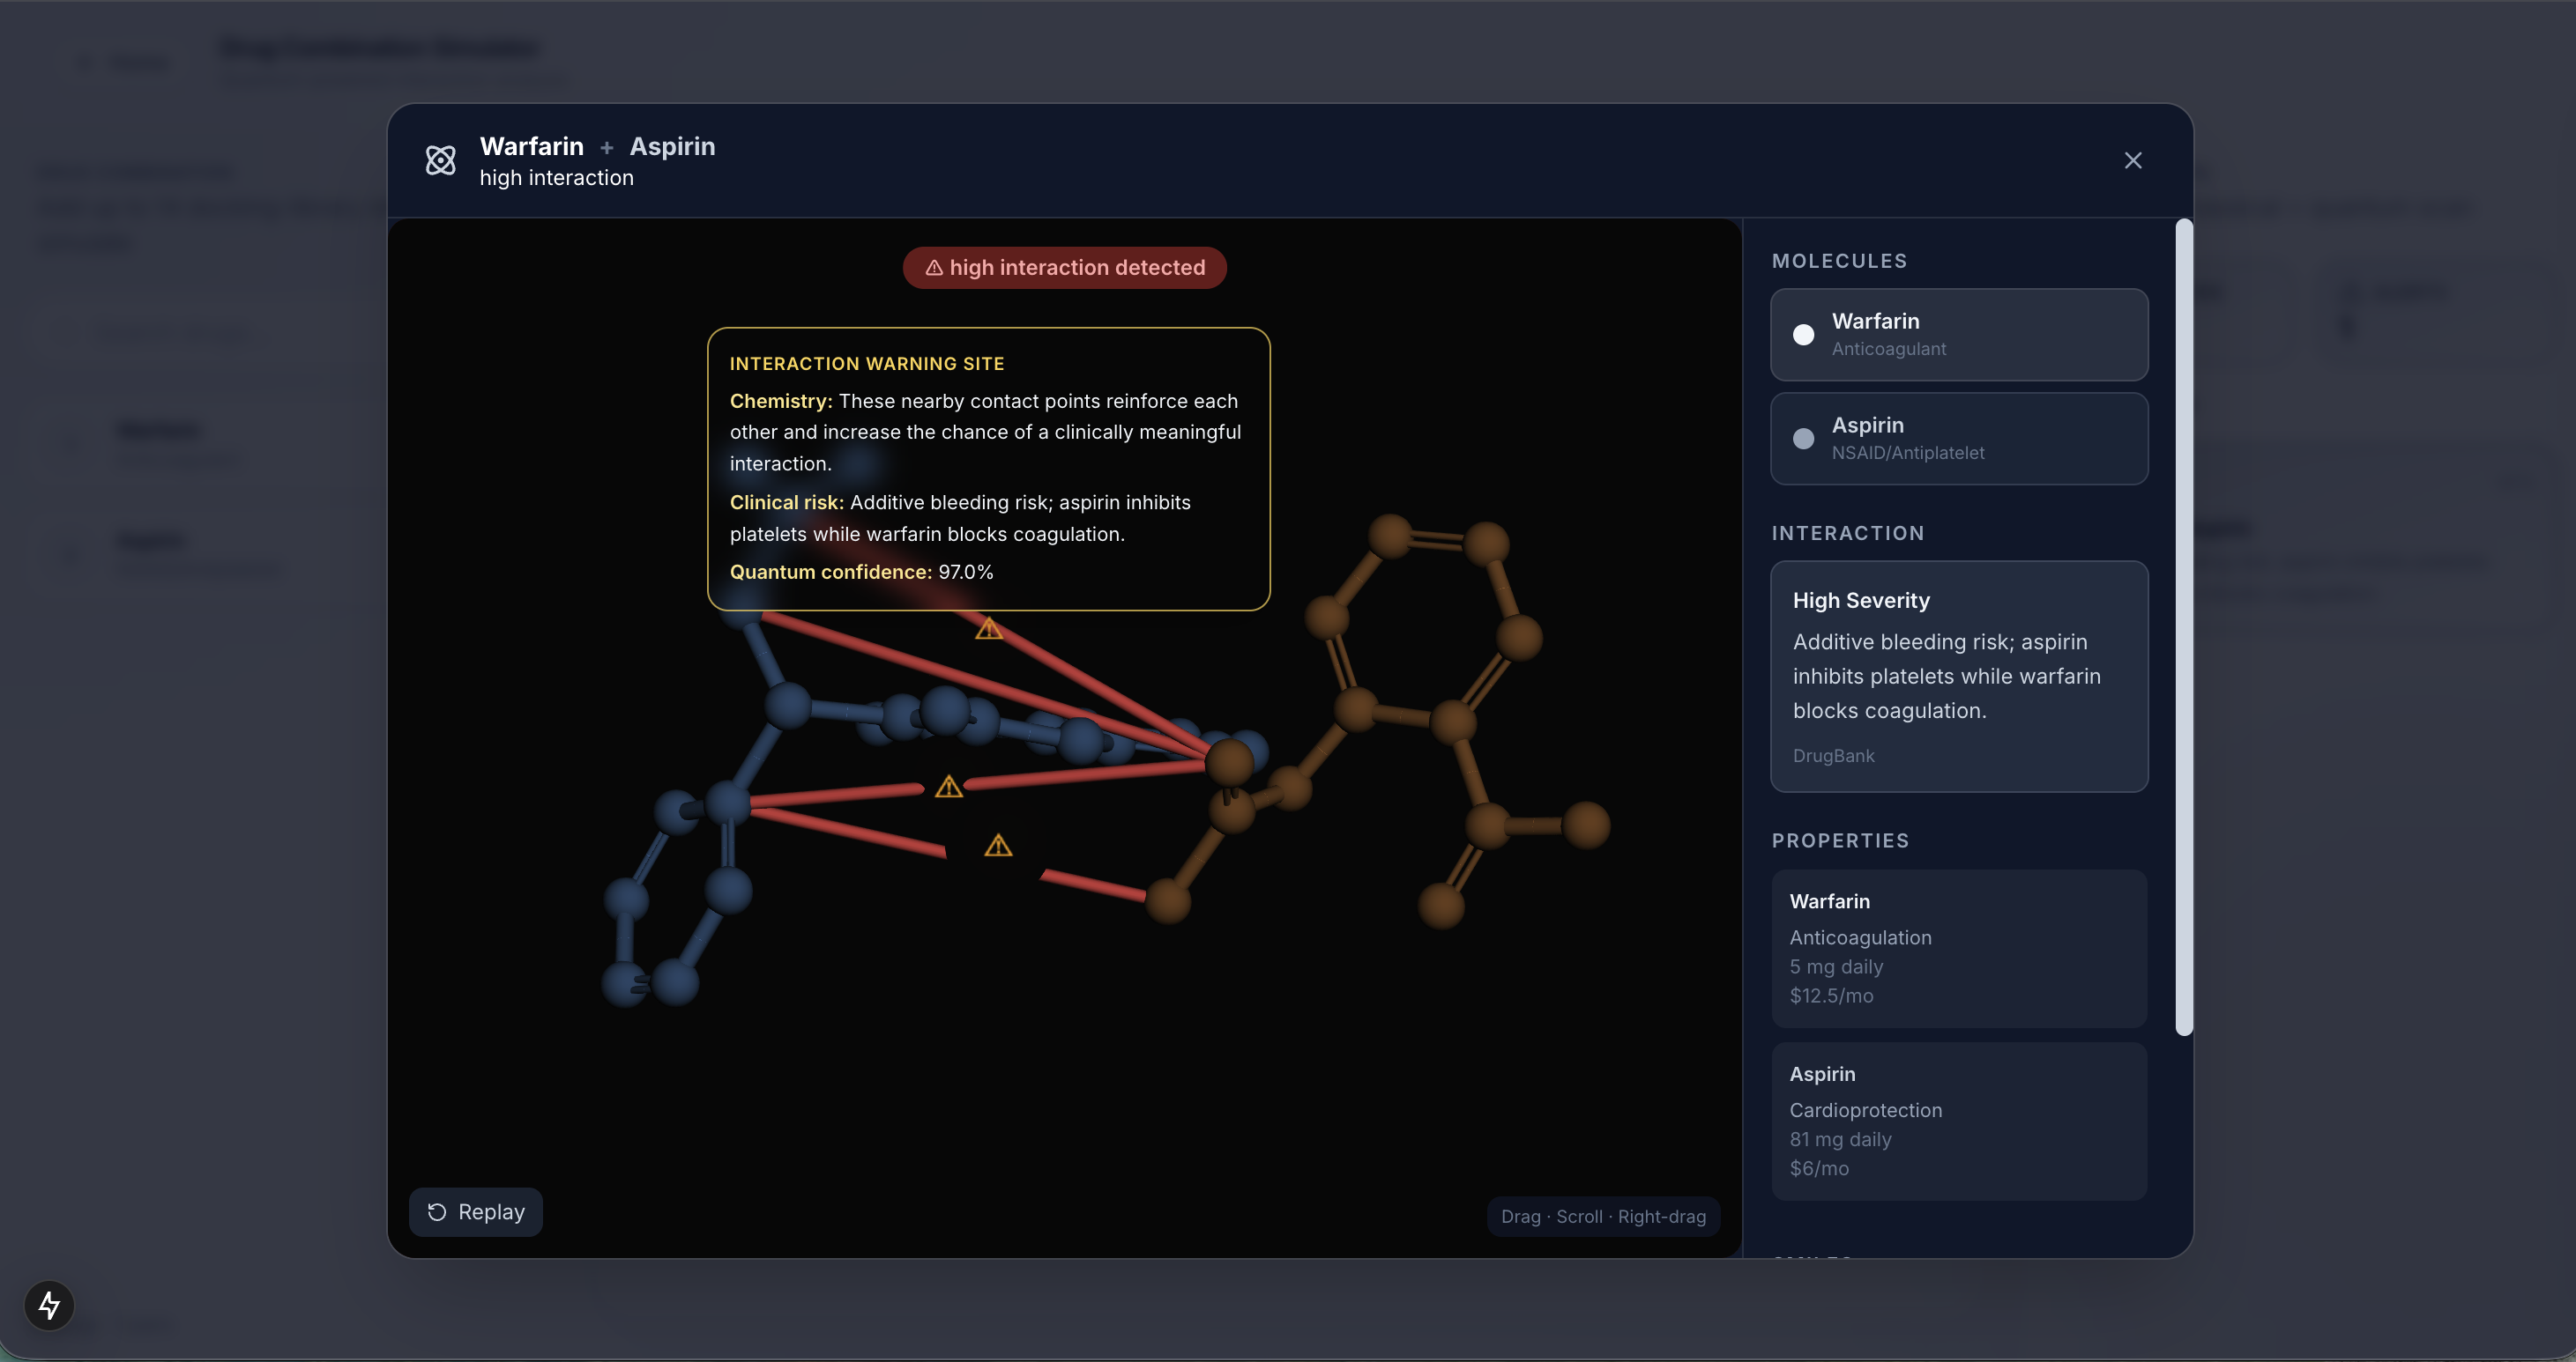Select the Aspirin molecule card
2576x1362 pixels.
pos(1958,439)
